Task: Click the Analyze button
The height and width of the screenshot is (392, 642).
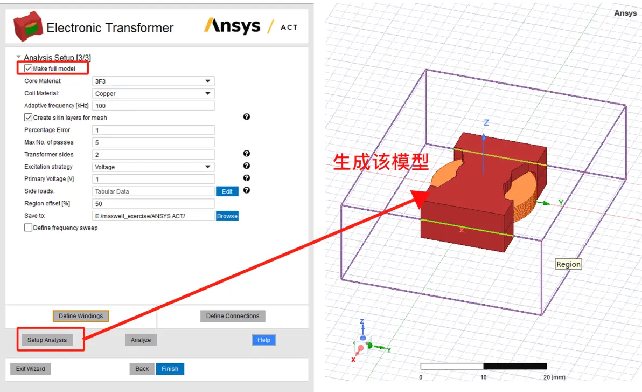Action: point(141,340)
